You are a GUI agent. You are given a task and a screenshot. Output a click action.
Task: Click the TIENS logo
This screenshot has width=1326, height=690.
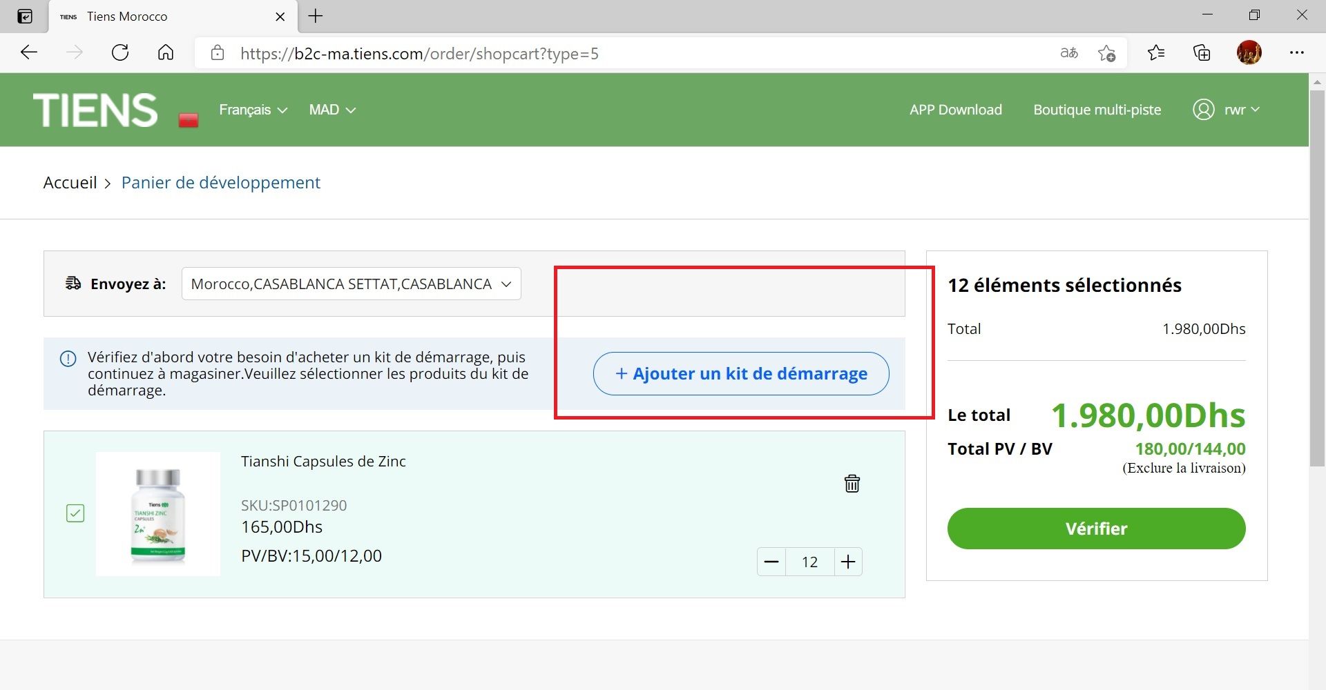95,110
